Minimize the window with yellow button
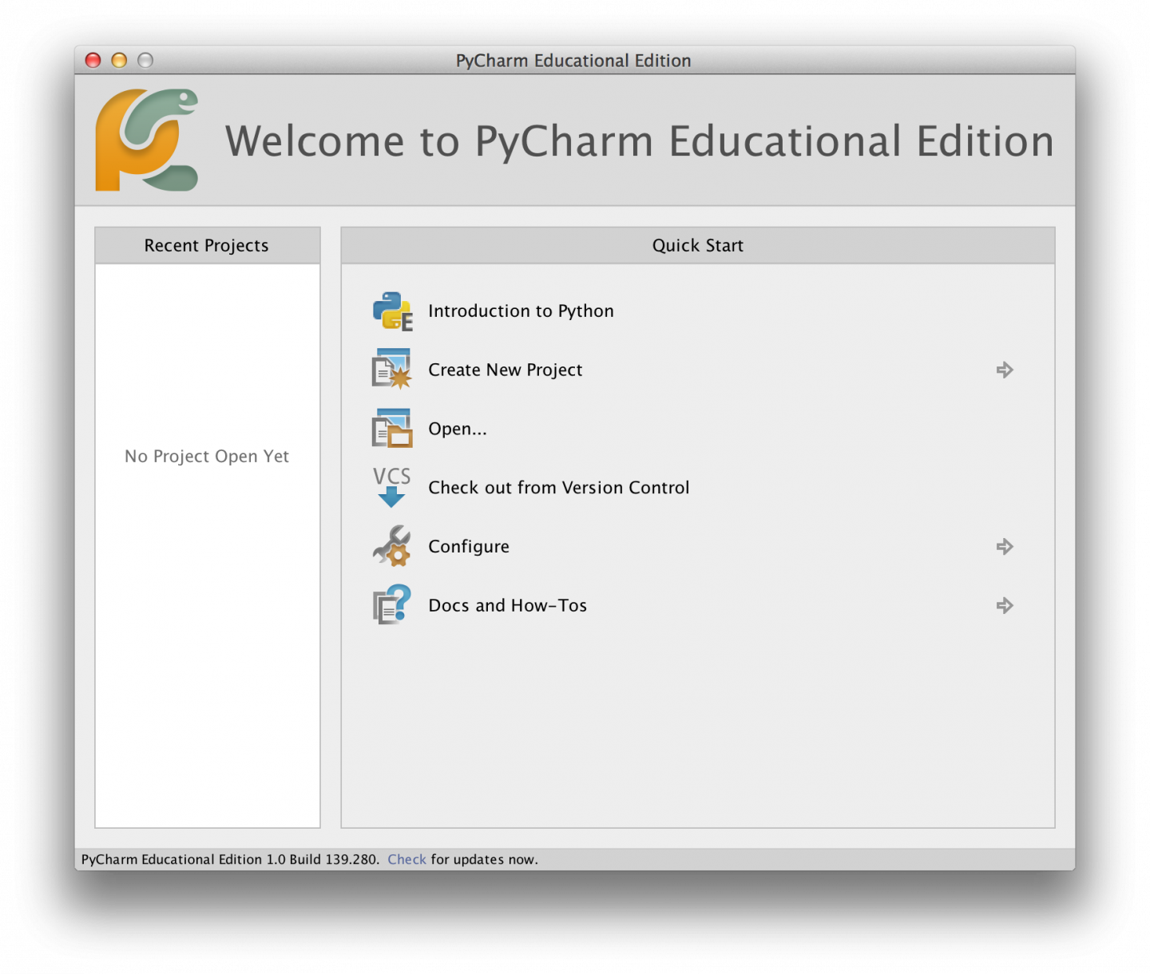 pyautogui.click(x=119, y=60)
